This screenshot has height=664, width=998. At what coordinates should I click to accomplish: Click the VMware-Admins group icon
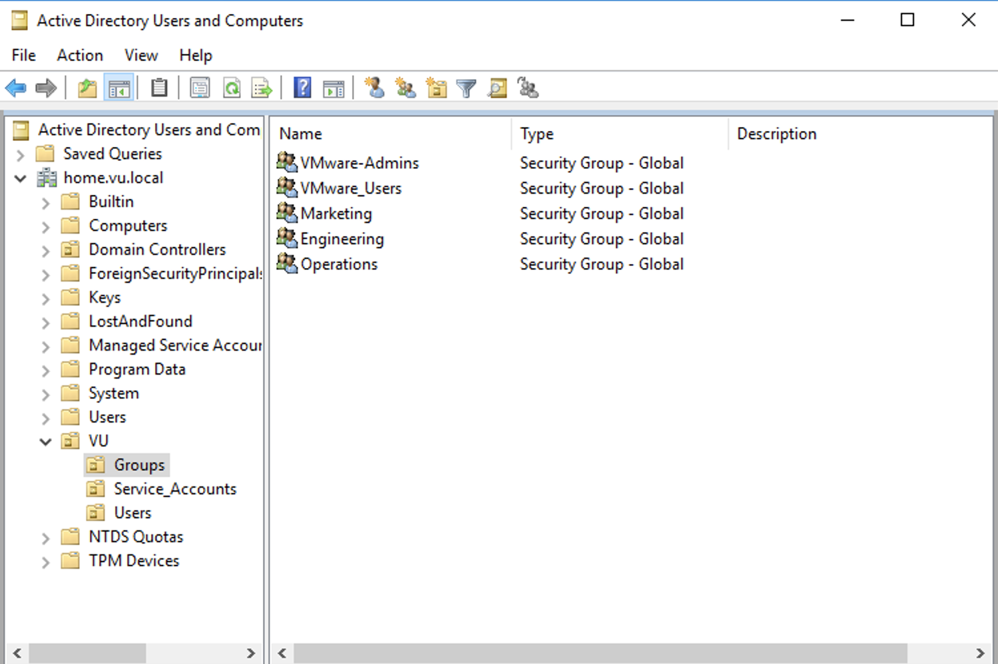click(287, 162)
